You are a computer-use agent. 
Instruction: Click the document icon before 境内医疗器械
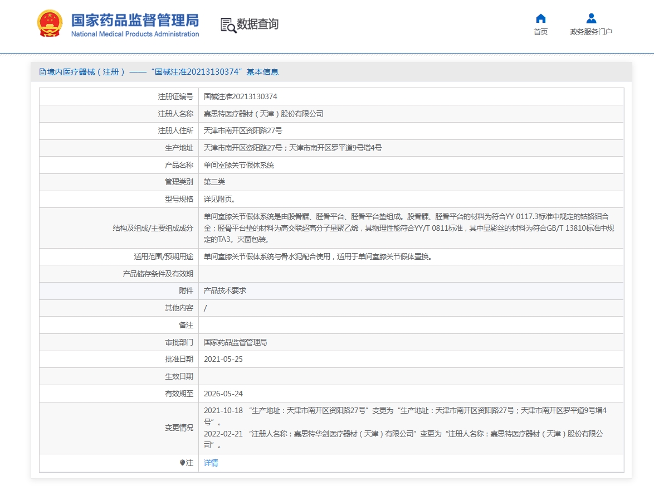click(x=42, y=72)
